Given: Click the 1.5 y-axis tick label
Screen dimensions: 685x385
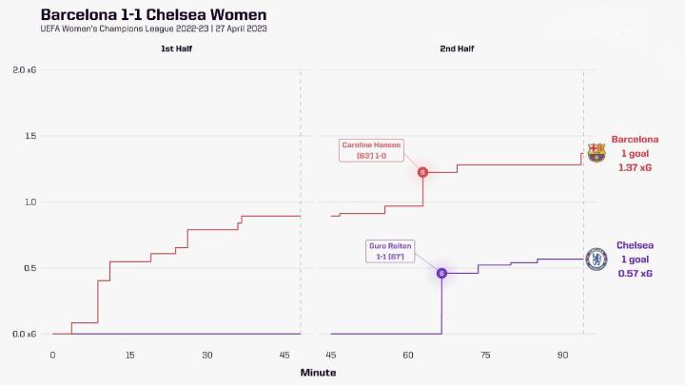Looking at the screenshot, I should point(30,136).
